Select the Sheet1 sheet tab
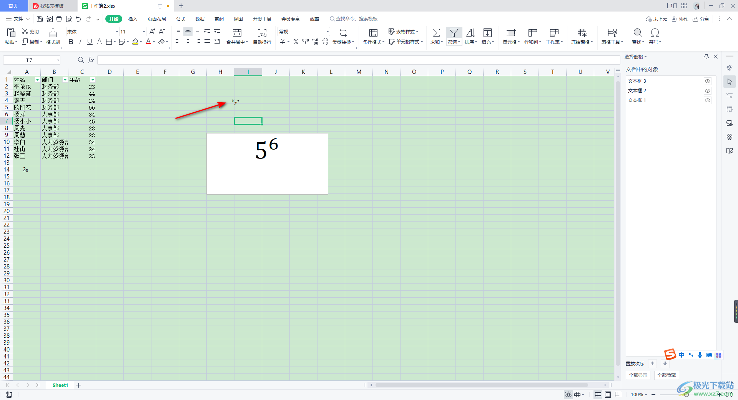This screenshot has width=738, height=400. click(60, 385)
